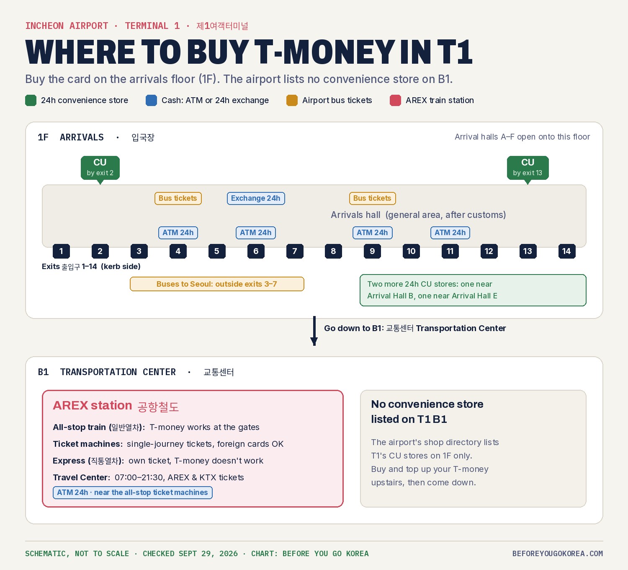Click the green 24h convenience store swatch

[x=31, y=100]
